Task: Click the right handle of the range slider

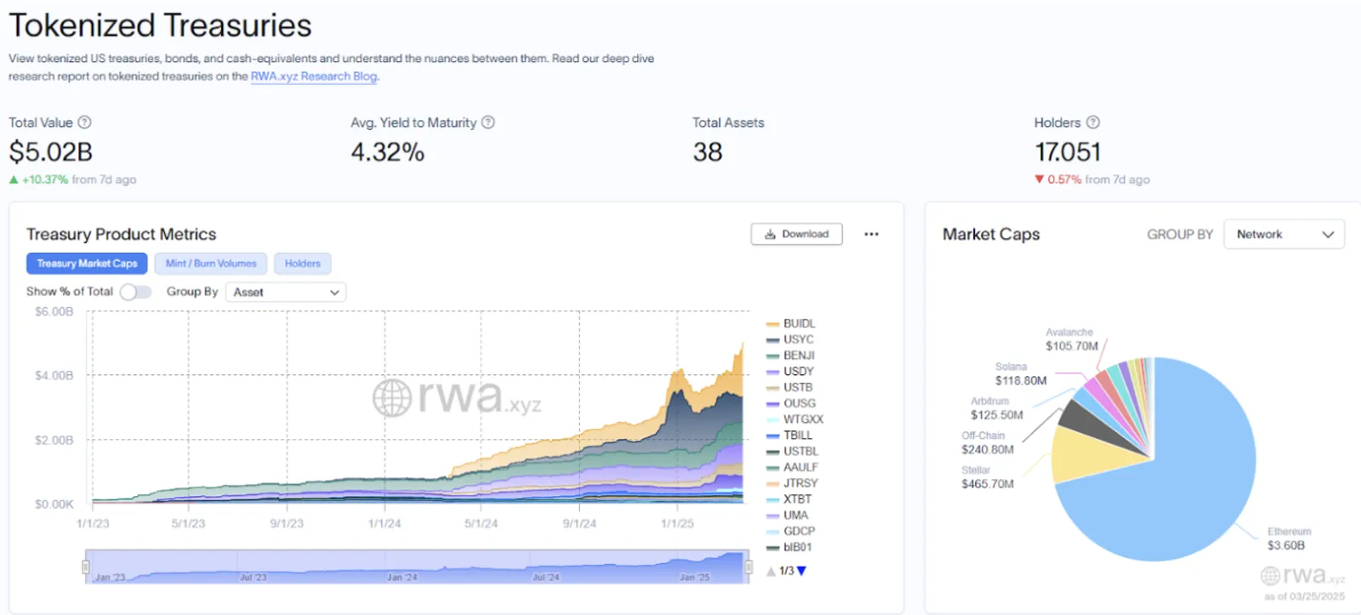Action: pos(748,567)
